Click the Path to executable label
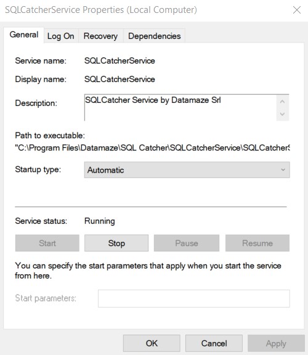 click(x=50, y=136)
